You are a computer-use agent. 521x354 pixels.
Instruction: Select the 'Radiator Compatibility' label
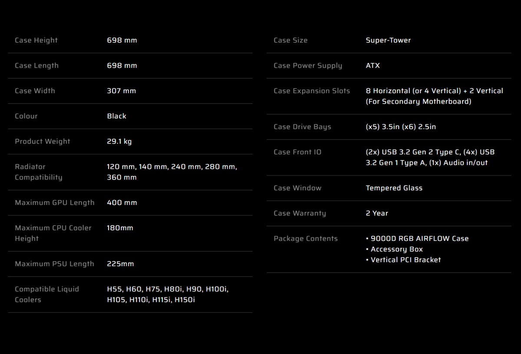pyautogui.click(x=39, y=172)
